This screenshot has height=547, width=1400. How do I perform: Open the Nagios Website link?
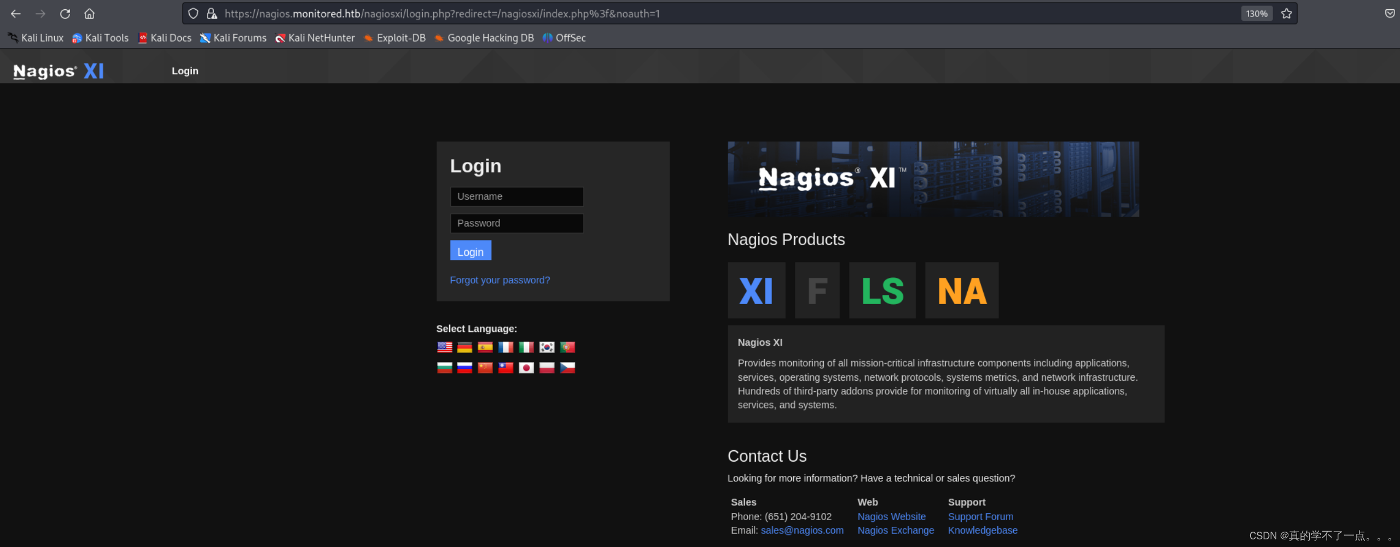click(x=891, y=516)
